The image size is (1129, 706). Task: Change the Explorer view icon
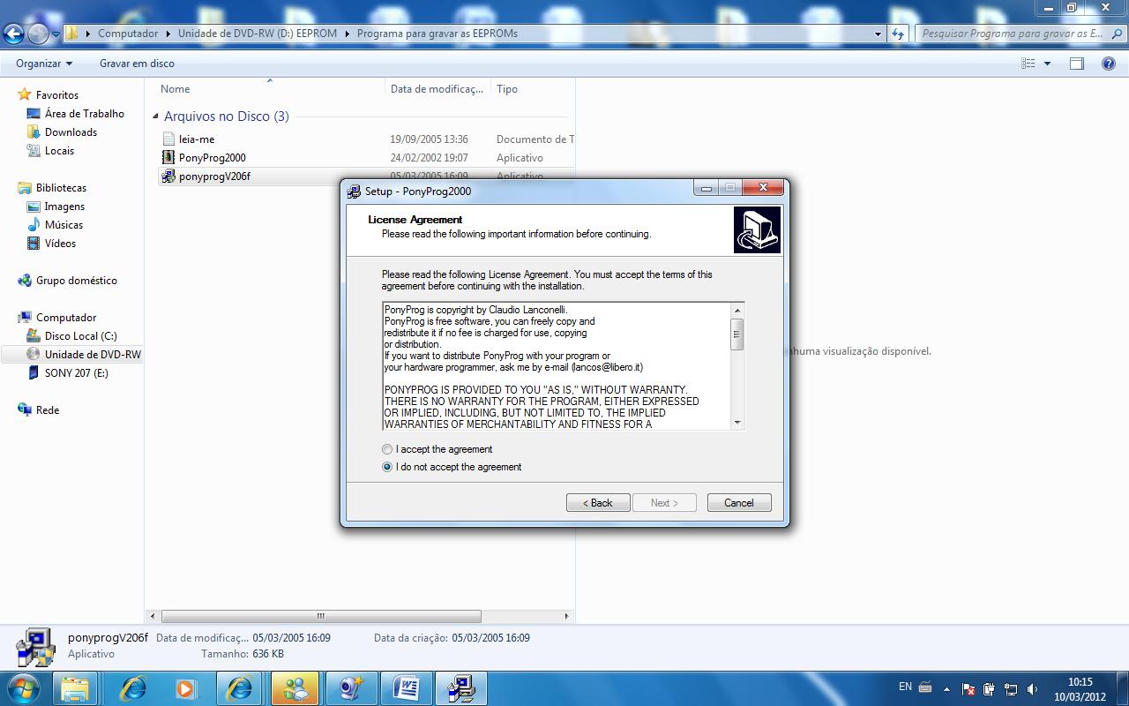[x=1028, y=64]
